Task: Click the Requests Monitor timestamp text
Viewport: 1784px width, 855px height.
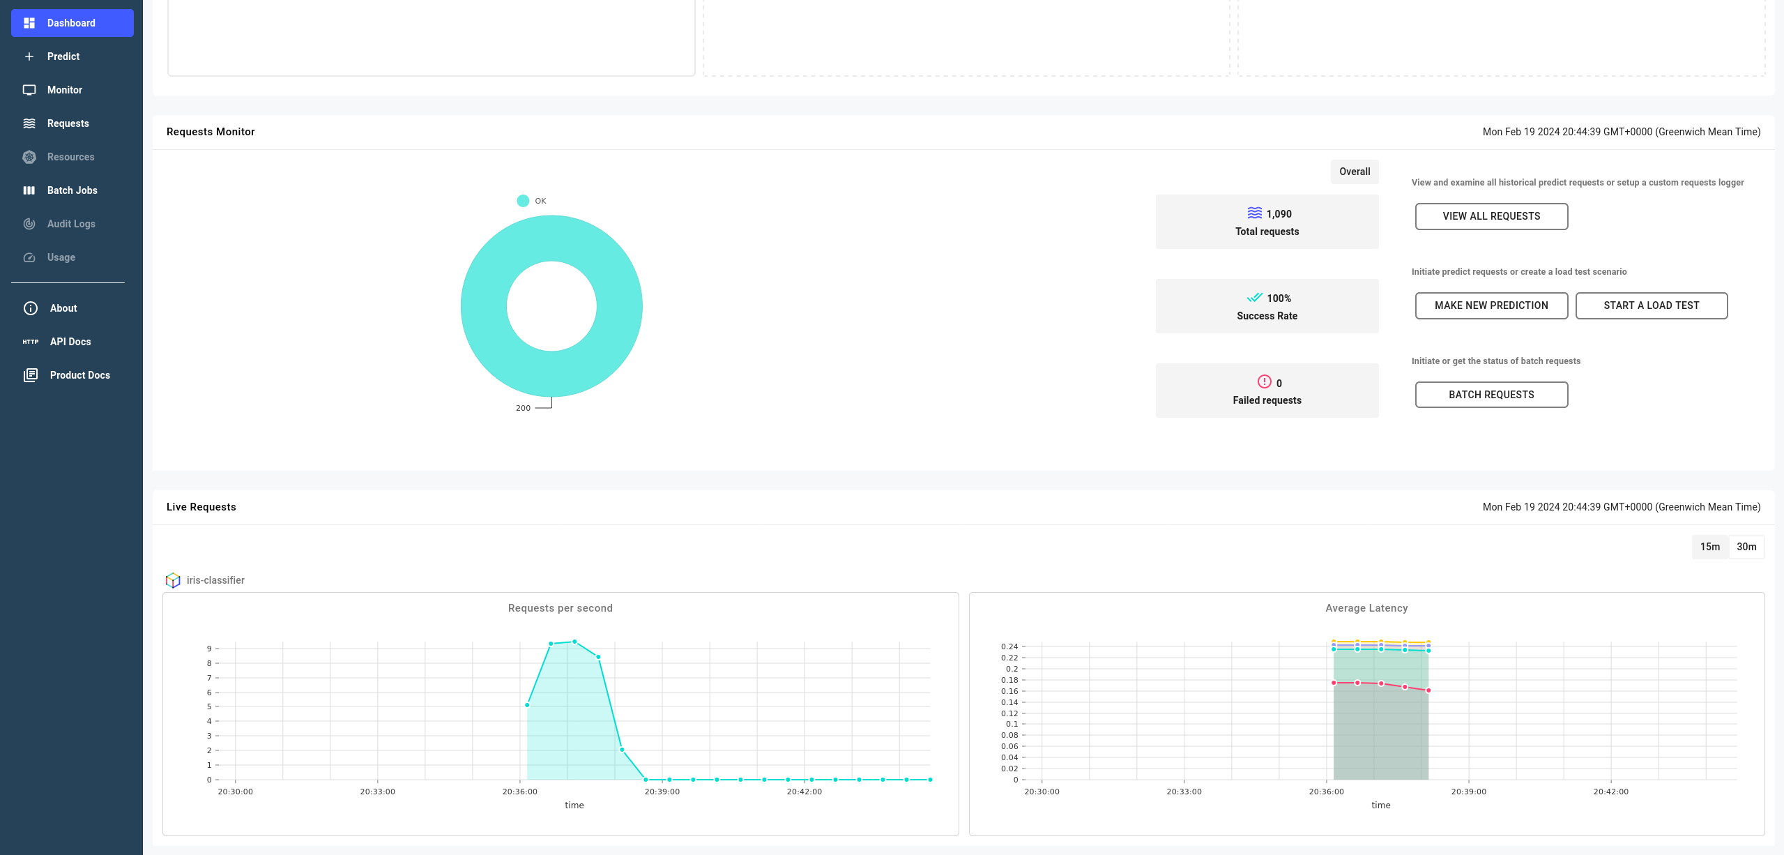Action: tap(1622, 132)
